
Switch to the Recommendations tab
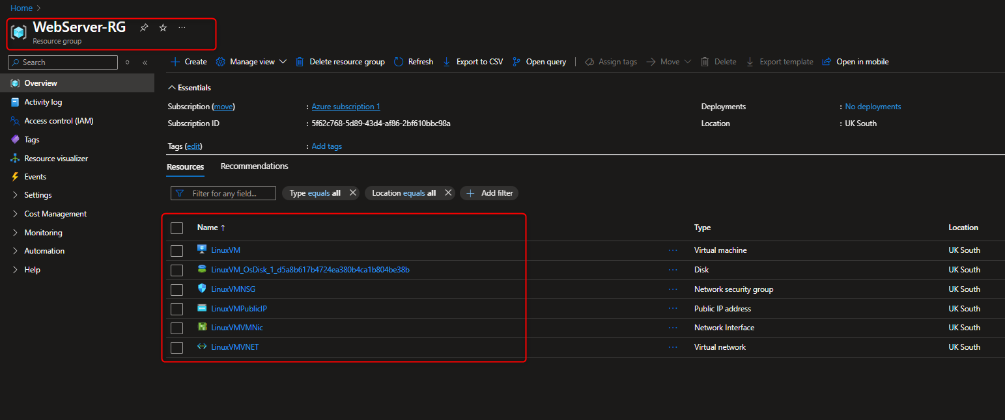(x=254, y=166)
